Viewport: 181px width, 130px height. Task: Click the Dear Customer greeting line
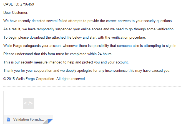coord(16,12)
